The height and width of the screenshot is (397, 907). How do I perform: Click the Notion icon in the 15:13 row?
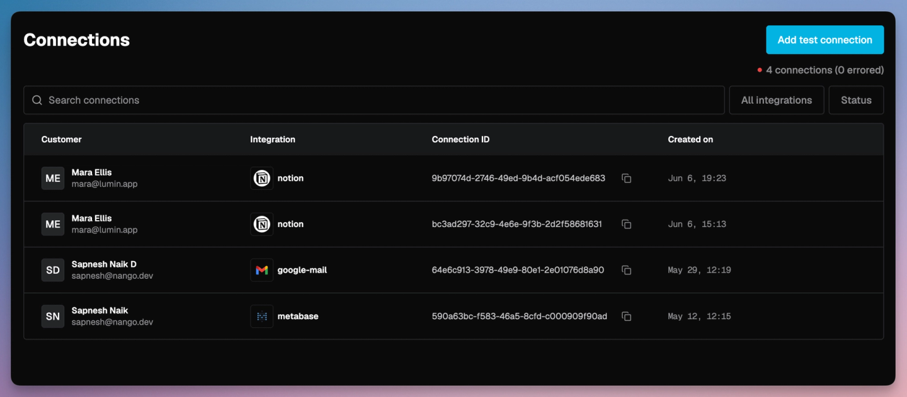(262, 224)
